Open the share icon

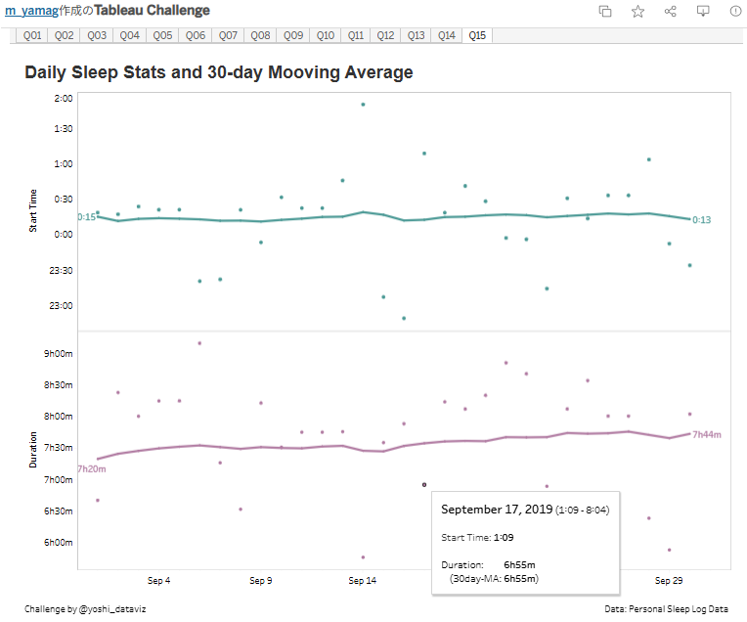671,11
